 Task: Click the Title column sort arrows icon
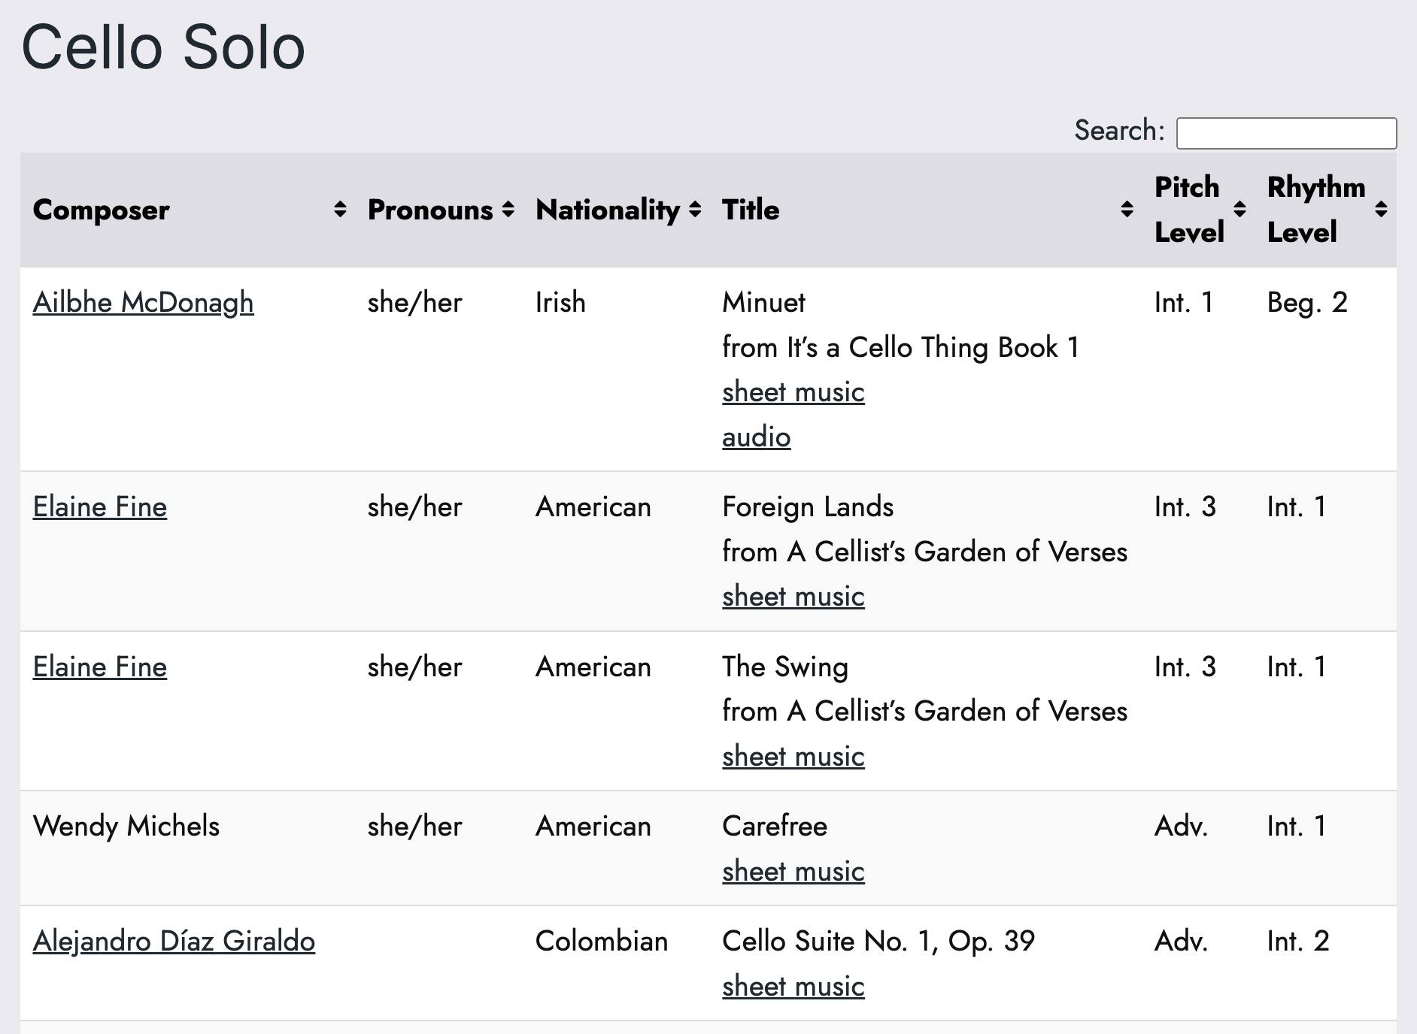click(x=1127, y=210)
